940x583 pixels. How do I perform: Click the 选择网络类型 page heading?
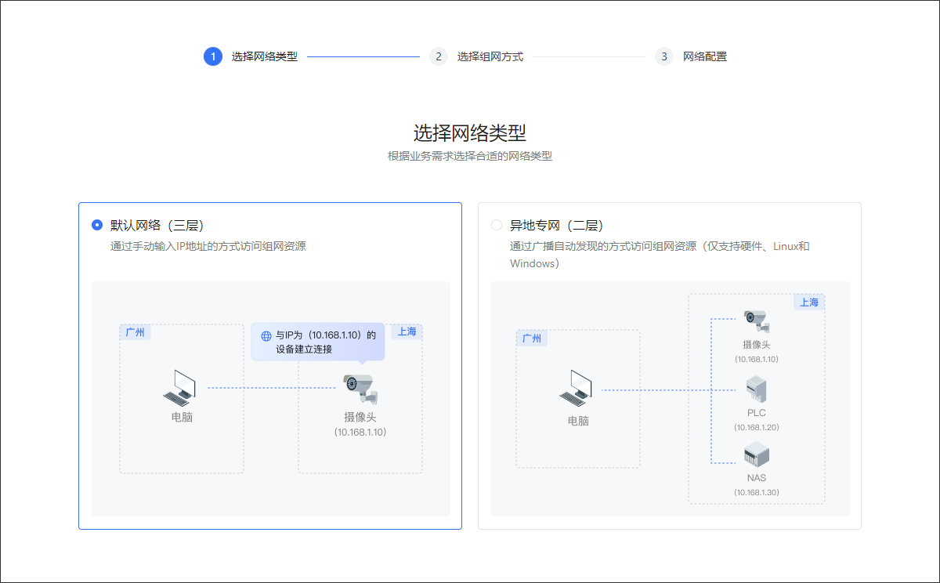tap(469, 132)
